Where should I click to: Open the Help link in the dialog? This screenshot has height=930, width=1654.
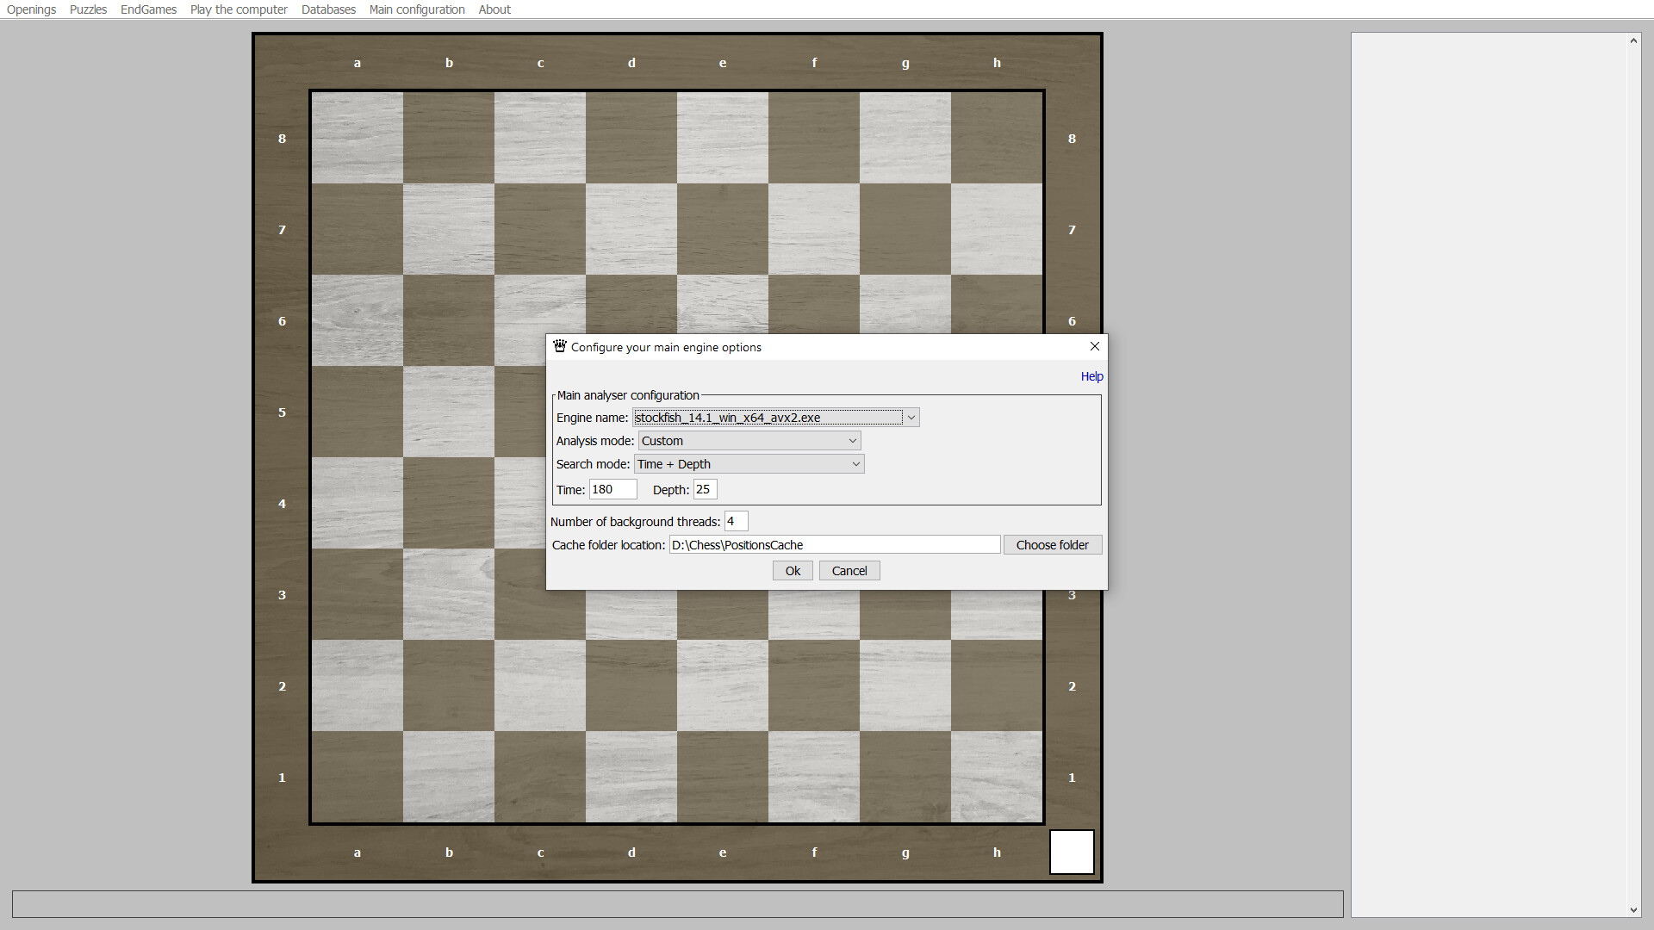click(x=1091, y=376)
